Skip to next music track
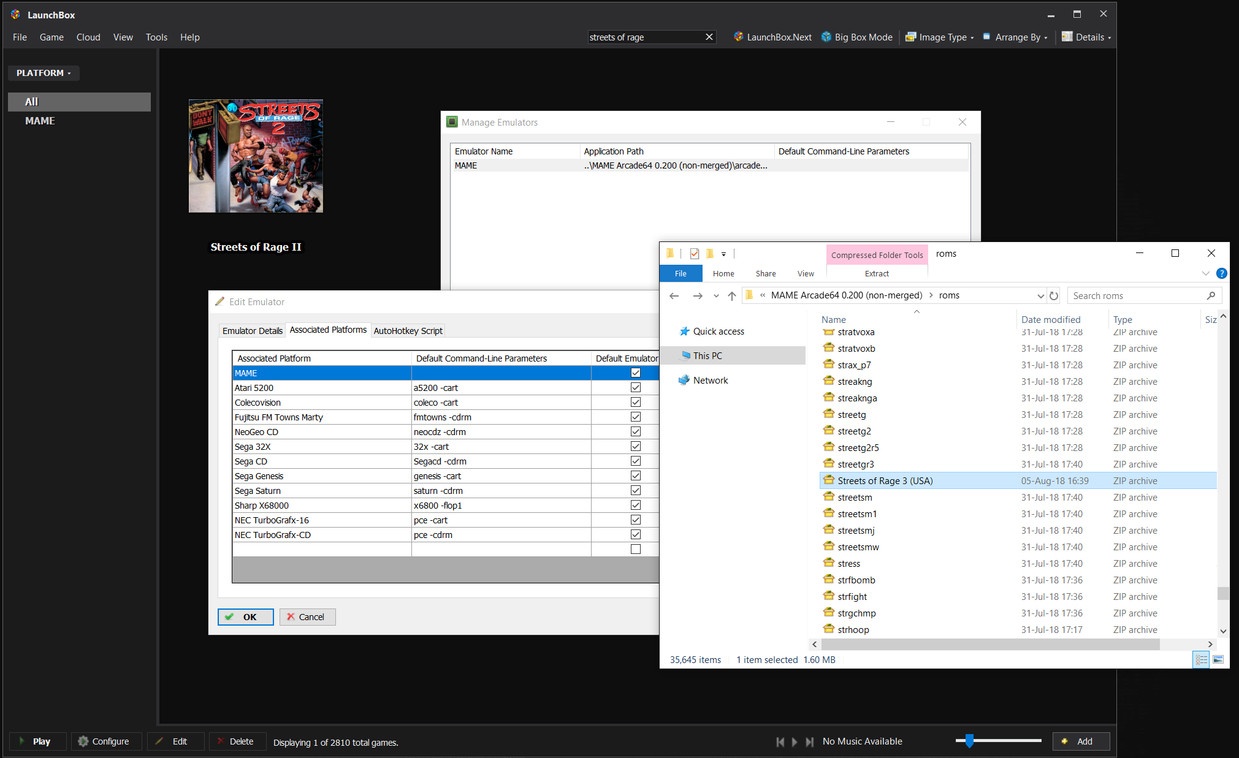Image resolution: width=1239 pixels, height=758 pixels. click(809, 741)
